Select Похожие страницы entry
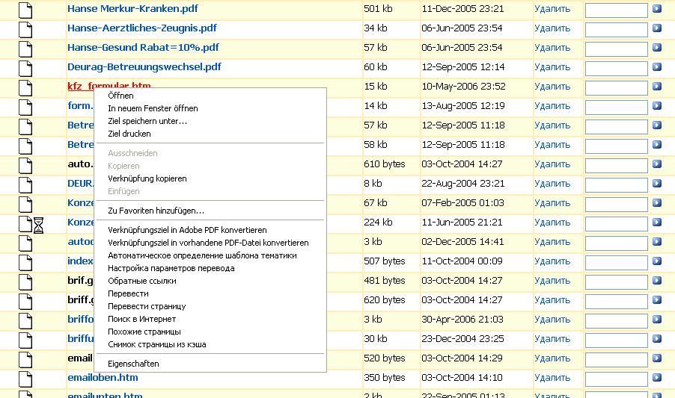 [144, 332]
